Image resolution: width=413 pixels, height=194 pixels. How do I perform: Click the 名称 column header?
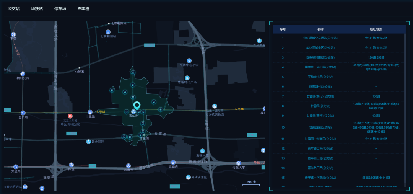coord(320,29)
